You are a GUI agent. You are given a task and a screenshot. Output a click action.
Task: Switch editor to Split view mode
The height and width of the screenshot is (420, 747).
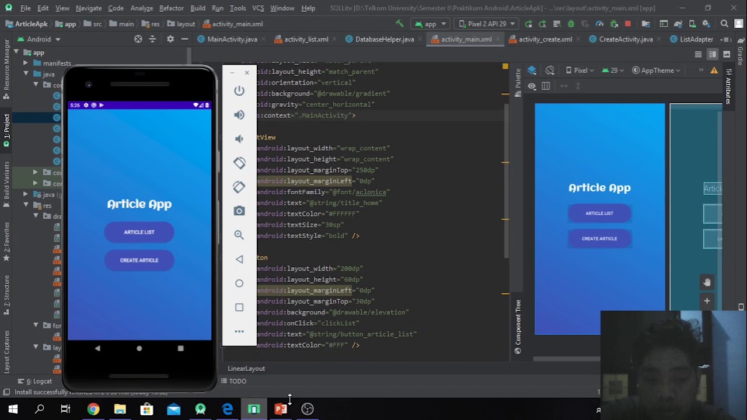click(713, 54)
